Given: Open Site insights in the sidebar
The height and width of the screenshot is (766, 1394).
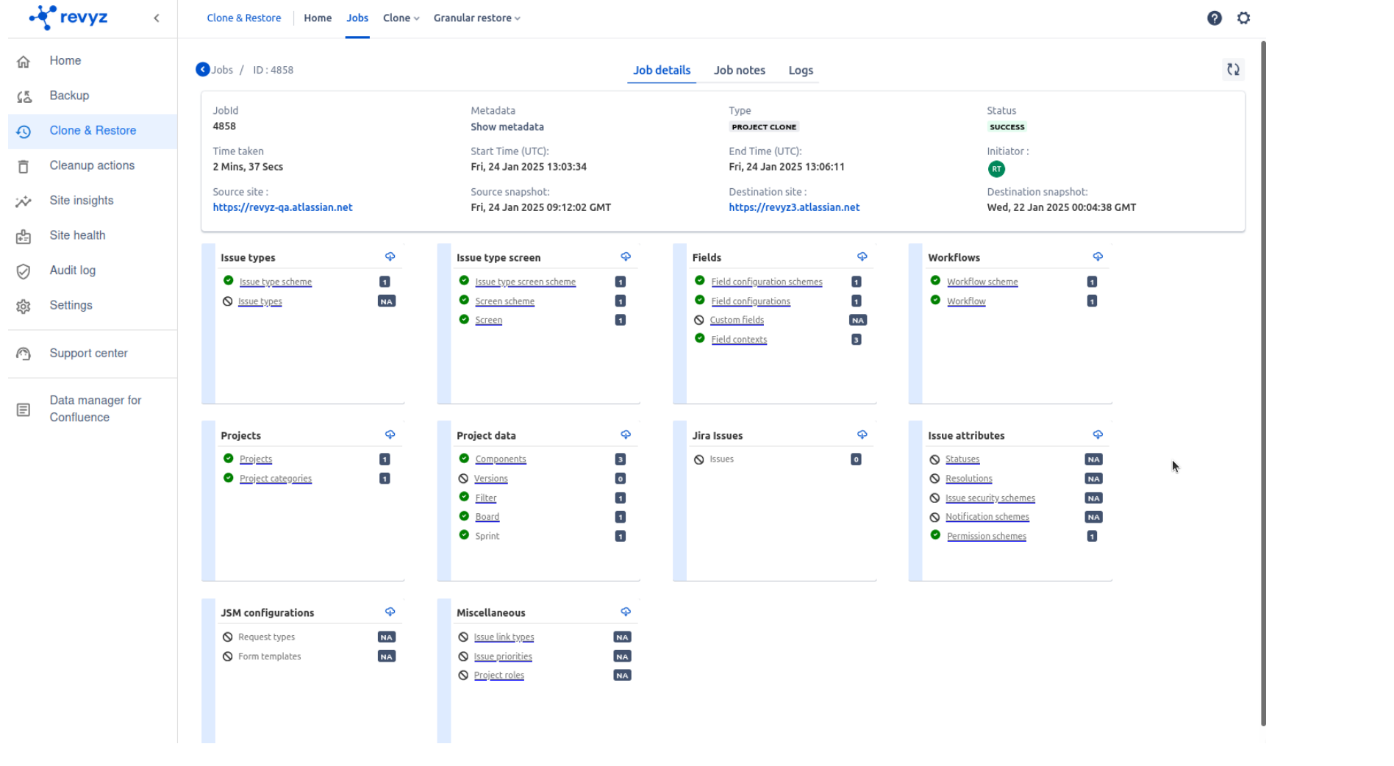Looking at the screenshot, I should coord(82,201).
